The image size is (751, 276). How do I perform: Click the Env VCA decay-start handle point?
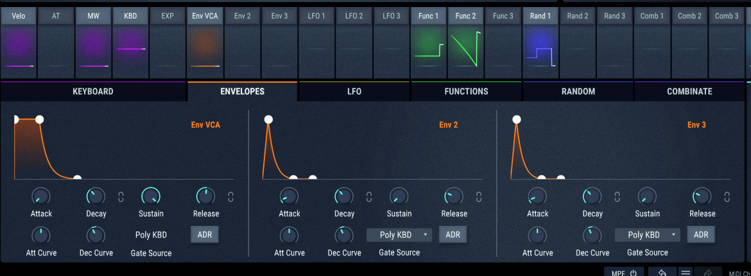point(39,119)
